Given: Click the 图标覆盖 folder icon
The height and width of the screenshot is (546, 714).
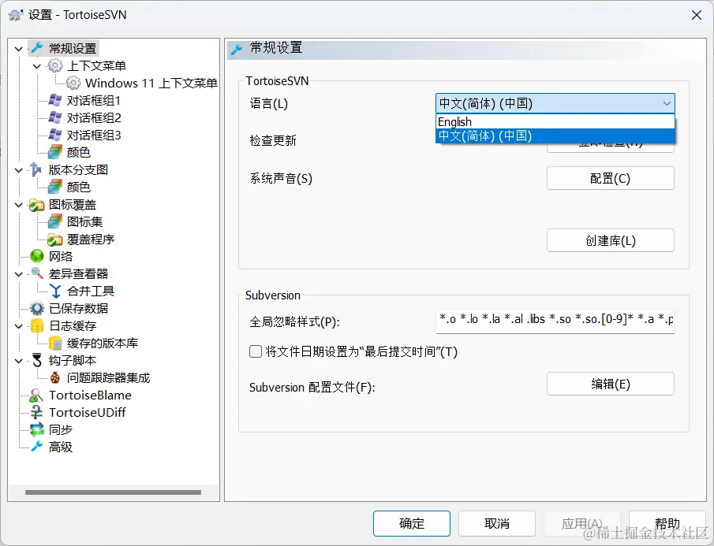Looking at the screenshot, I should pos(37,205).
